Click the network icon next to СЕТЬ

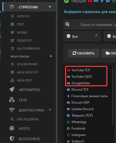12,100
